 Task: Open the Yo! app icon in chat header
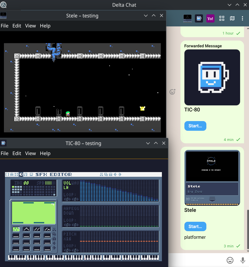[x=210, y=18]
